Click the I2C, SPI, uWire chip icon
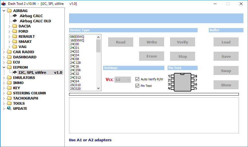Image resolution: width=248 pixels, height=147 pixels. (15, 72)
